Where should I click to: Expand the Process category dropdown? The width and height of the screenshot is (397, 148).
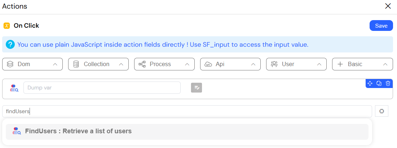click(x=164, y=64)
